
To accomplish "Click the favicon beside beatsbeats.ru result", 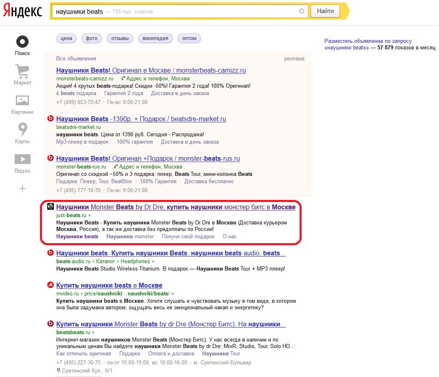I will pos(51,324).
